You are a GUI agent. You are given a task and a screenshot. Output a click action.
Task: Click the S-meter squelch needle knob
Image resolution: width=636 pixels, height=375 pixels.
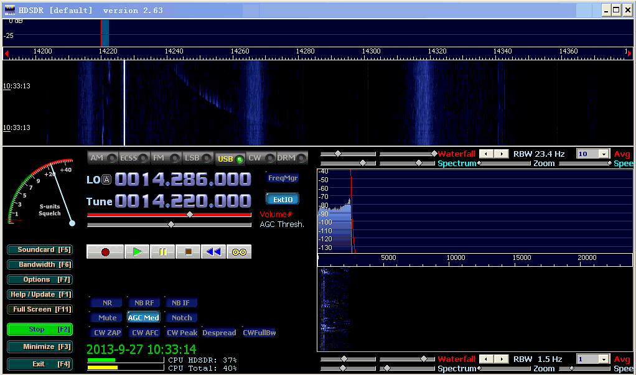point(72,223)
